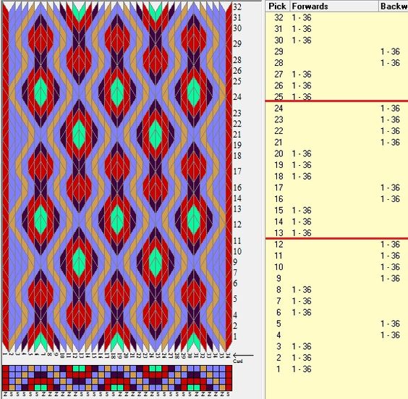Click the Pick column header

pos(277,7)
